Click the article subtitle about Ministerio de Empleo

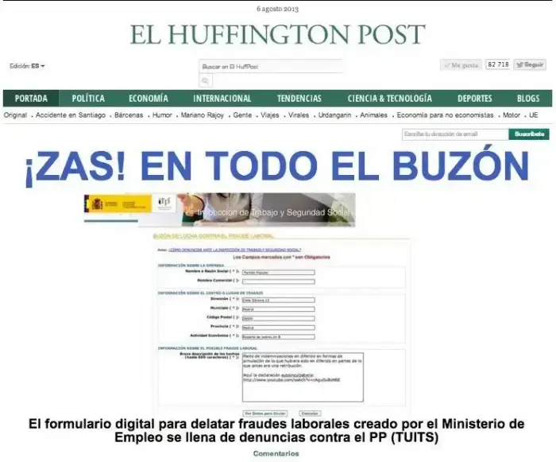click(276, 430)
